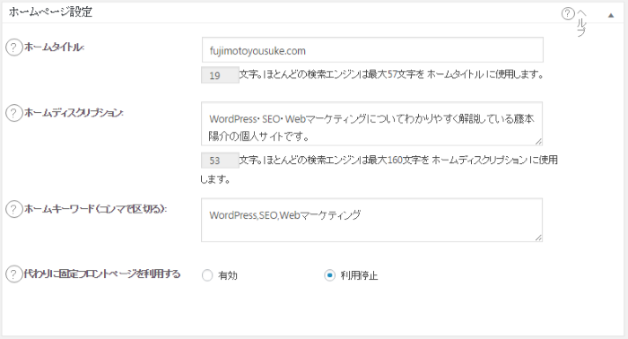The height and width of the screenshot is (339, 628).
Task: Click the title character count box showing 19
Action: (220, 74)
